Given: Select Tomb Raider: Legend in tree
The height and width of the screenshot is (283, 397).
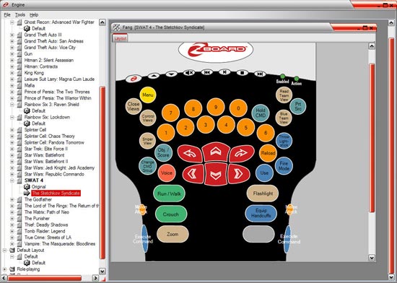Looking at the screenshot, I should pyautogui.click(x=45, y=231).
